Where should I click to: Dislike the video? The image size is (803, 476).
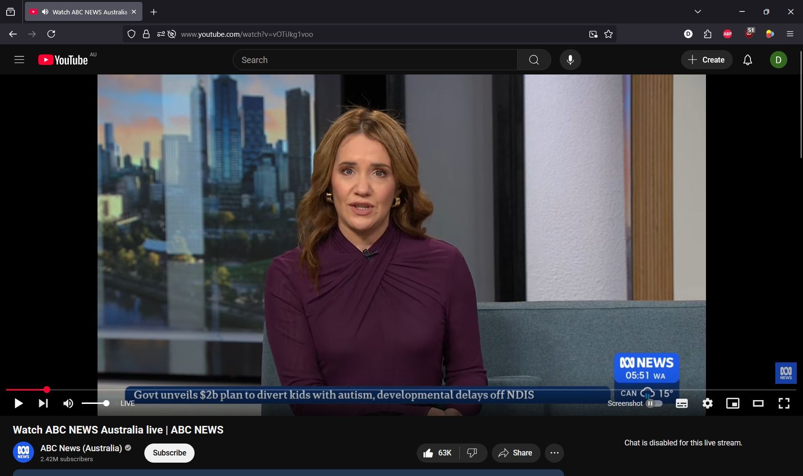472,453
